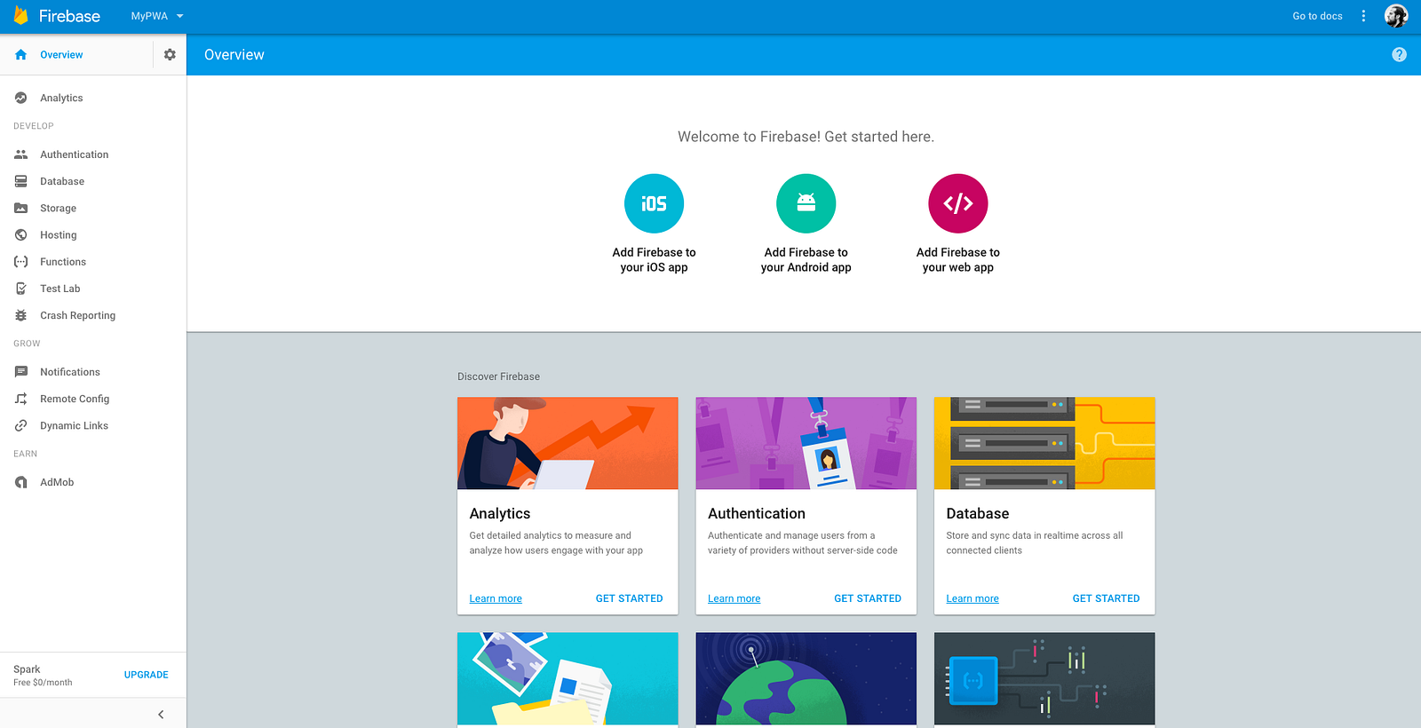Click the Authentication card illustration
This screenshot has width=1421, height=728.
coord(806,443)
